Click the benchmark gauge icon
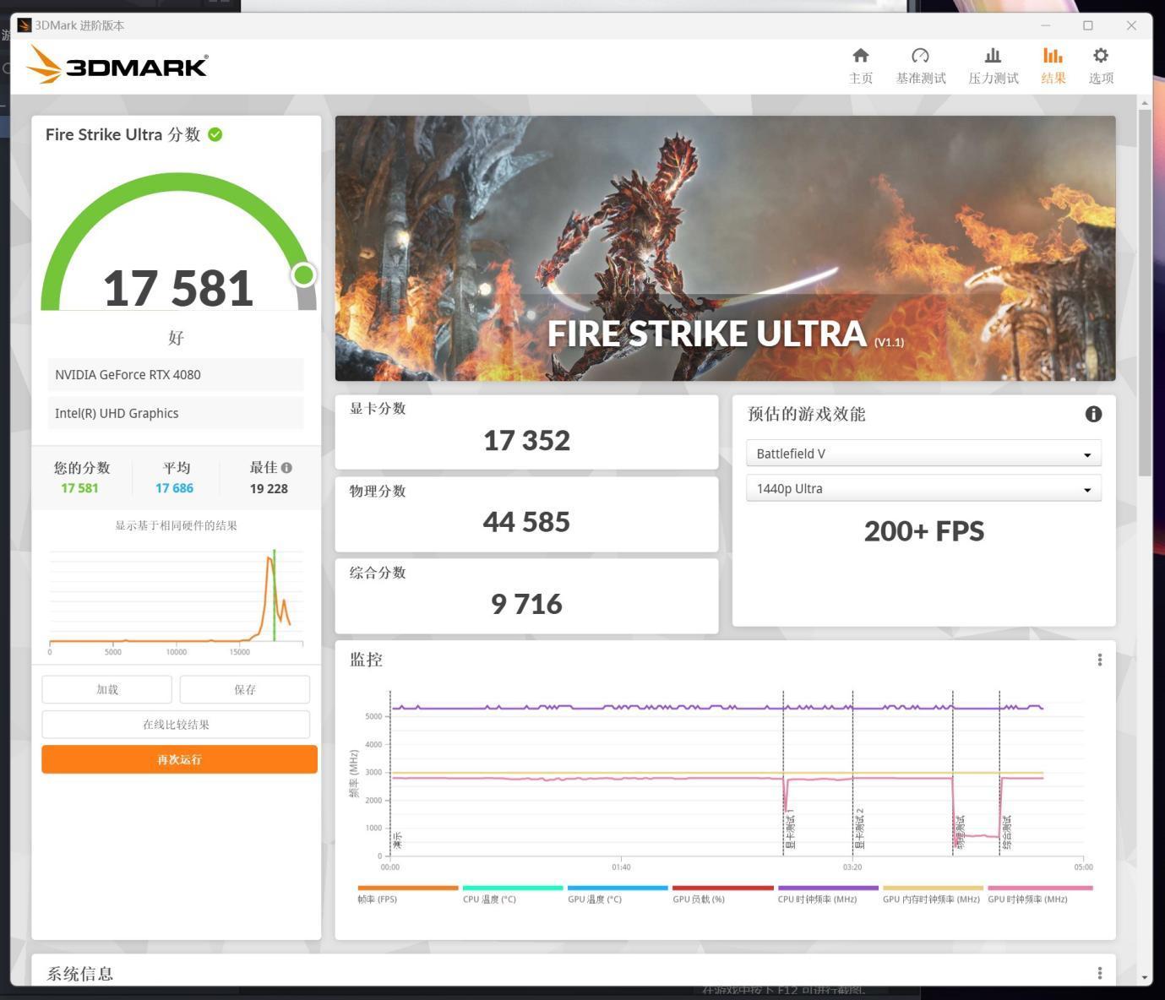This screenshot has height=1000, width=1165. (920, 56)
